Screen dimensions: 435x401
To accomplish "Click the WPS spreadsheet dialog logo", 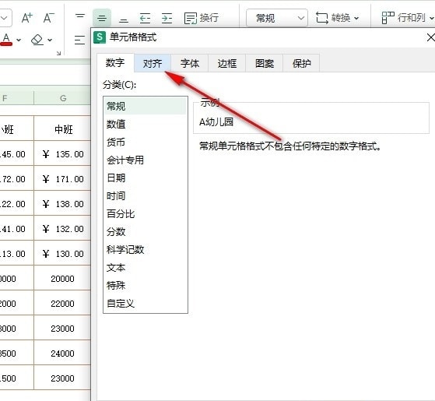I will tap(100, 37).
